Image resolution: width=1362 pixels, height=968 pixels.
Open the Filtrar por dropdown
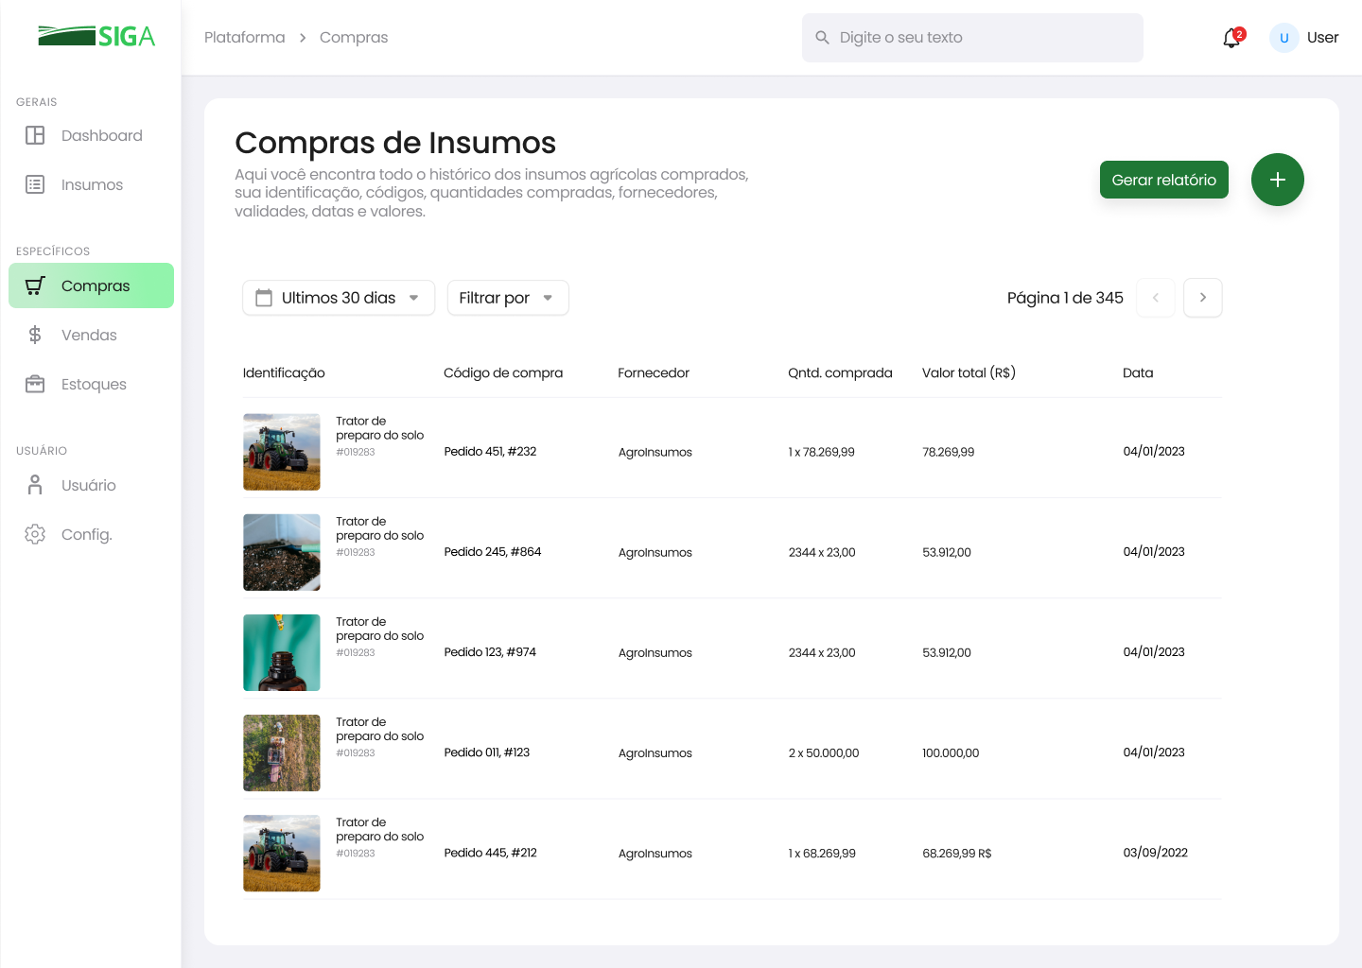(507, 298)
